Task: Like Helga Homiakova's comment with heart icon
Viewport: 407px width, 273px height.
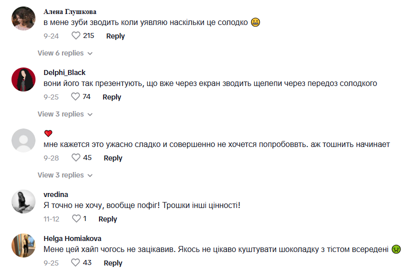Action: [75, 263]
